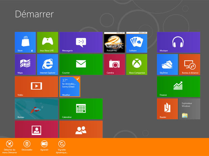Launch the Internet Explorer tile

coord(48,64)
